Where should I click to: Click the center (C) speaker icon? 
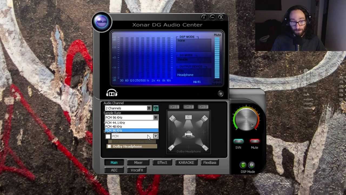click(x=188, y=117)
